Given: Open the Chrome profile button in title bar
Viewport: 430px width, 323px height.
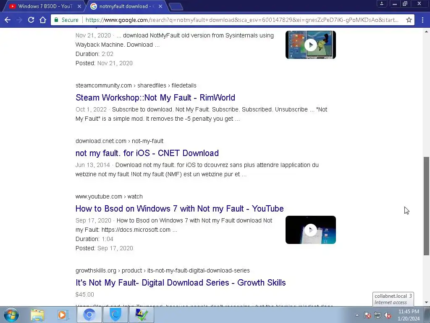Looking at the screenshot, I should [x=381, y=3].
